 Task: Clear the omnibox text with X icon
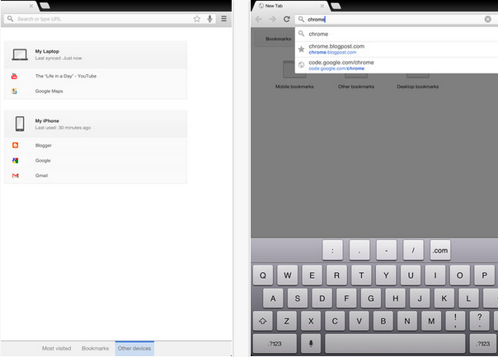point(488,19)
